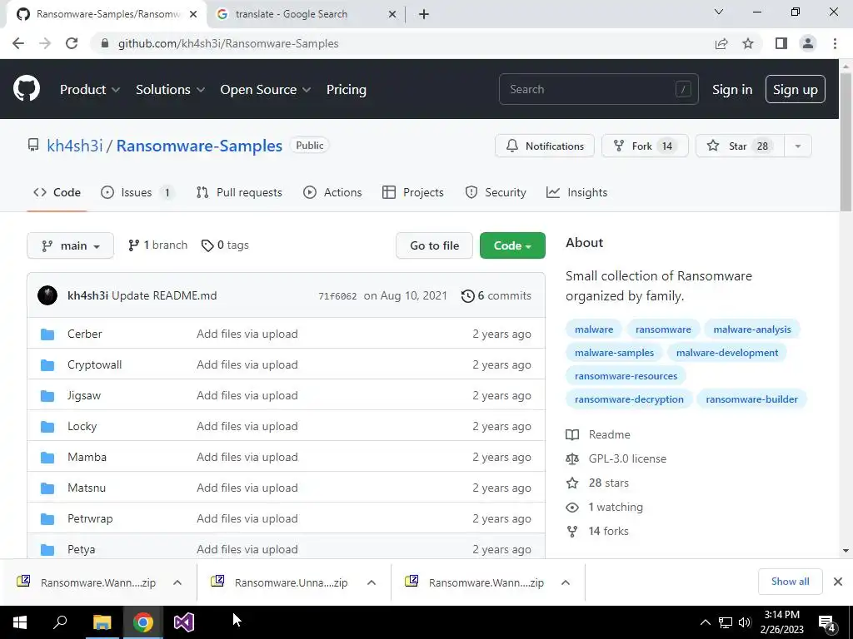Click the Jigsaw folder icon
Viewport: 853px width, 639px height.
(47, 395)
